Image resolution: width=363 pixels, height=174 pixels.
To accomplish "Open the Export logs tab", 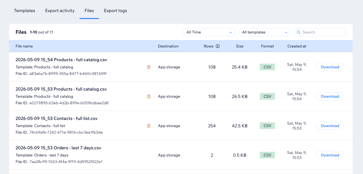I will click(115, 11).
